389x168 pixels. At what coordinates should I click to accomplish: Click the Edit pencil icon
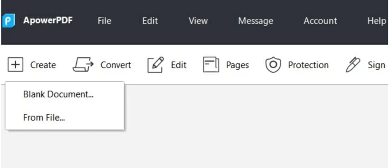click(x=156, y=65)
